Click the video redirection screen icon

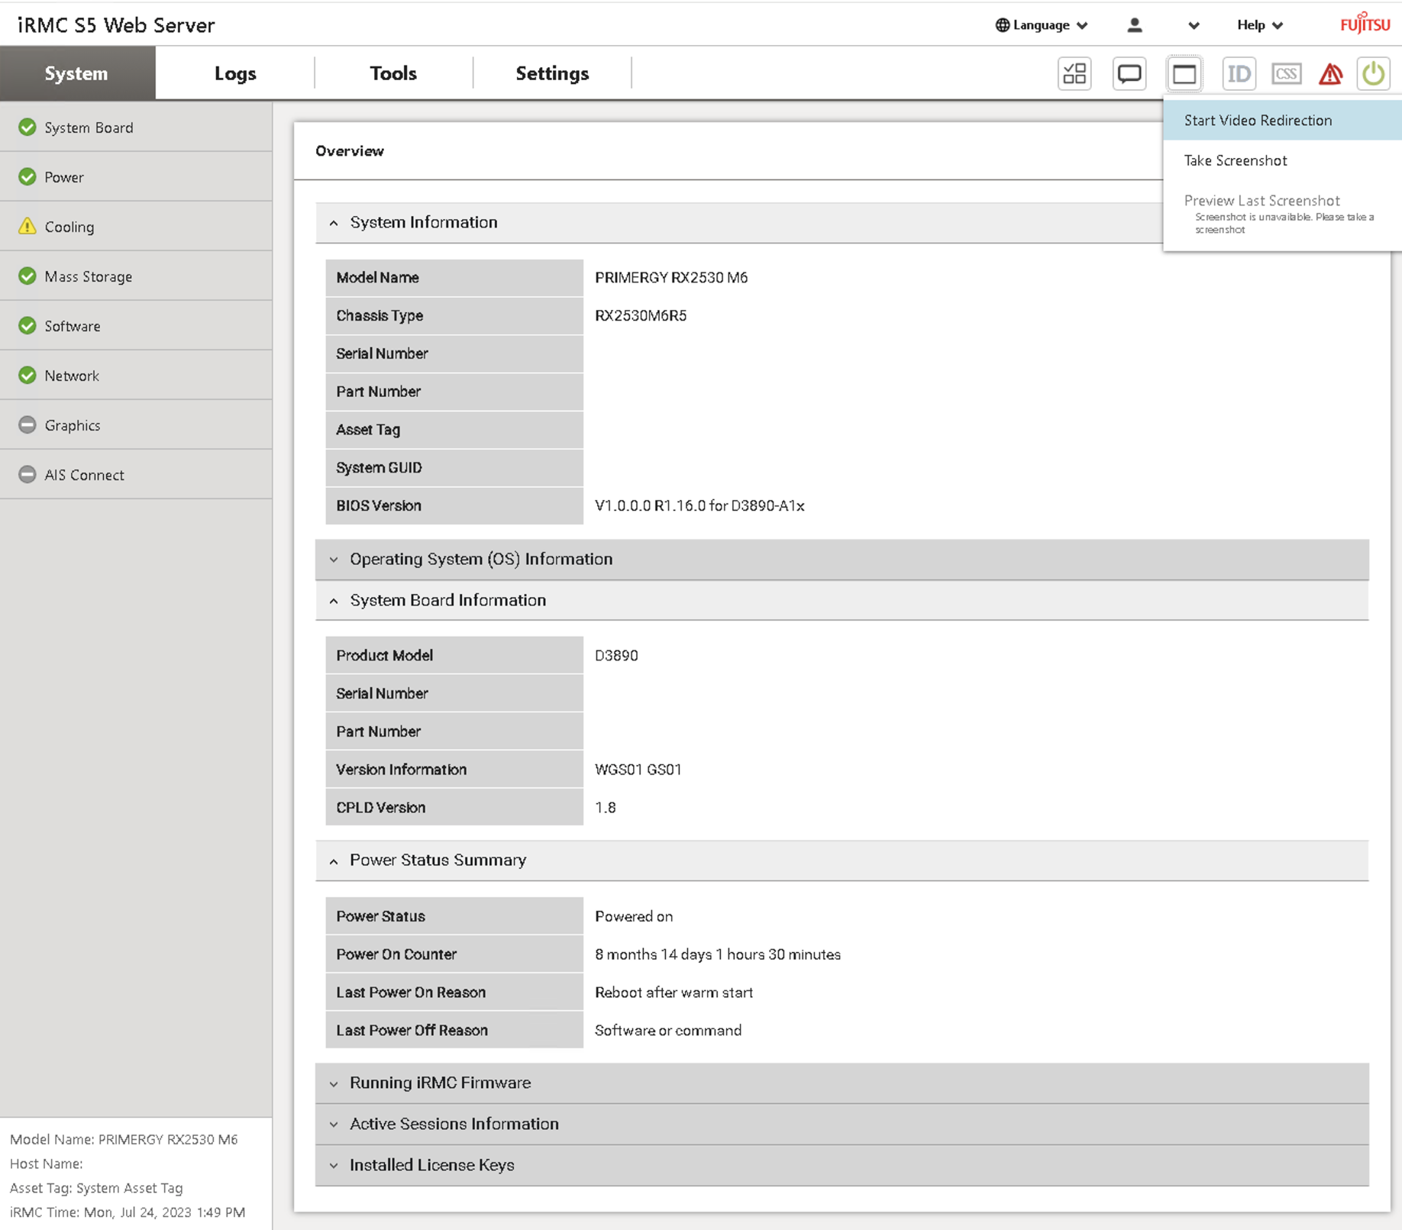click(1184, 73)
